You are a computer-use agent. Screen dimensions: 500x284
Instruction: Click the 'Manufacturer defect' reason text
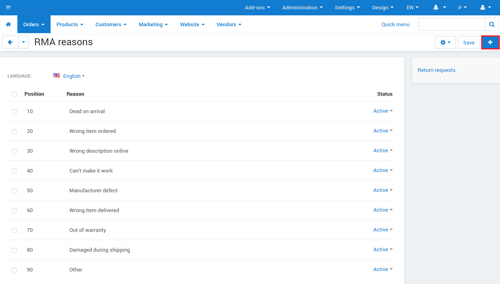tap(93, 191)
